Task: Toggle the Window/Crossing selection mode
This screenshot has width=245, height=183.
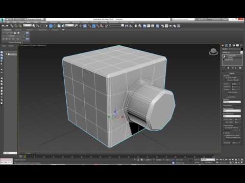Action: [x=46, y=26]
